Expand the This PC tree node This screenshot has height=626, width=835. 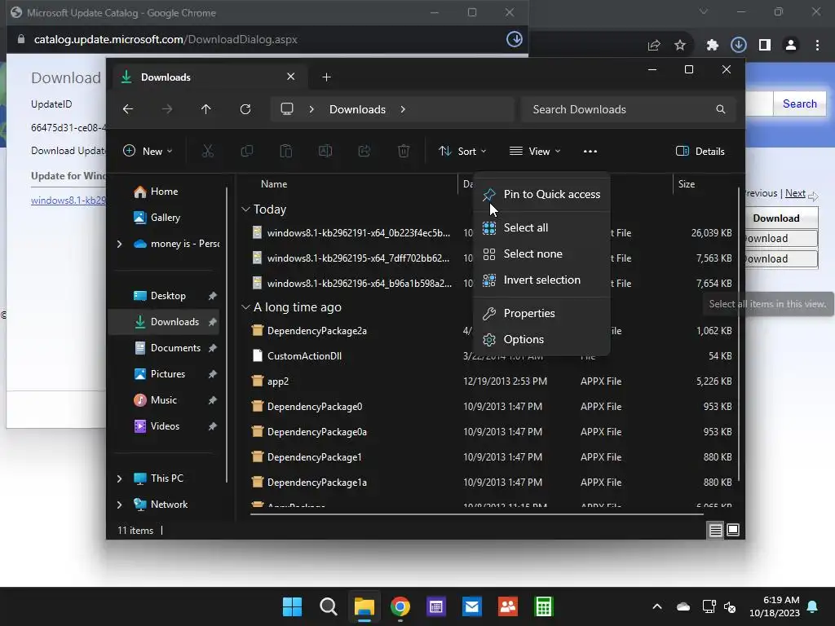coord(119,478)
